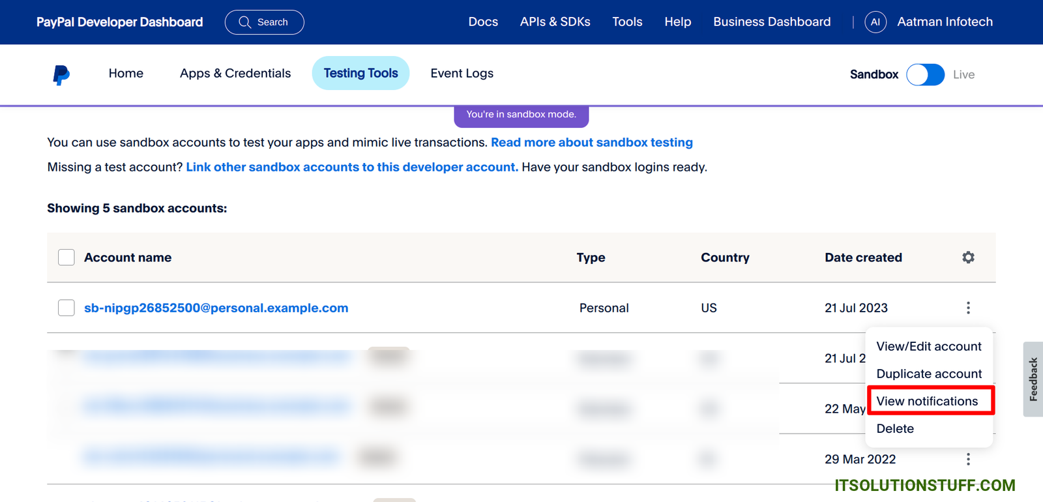Click the Search field in header
The height and width of the screenshot is (502, 1043).
coord(272,22)
